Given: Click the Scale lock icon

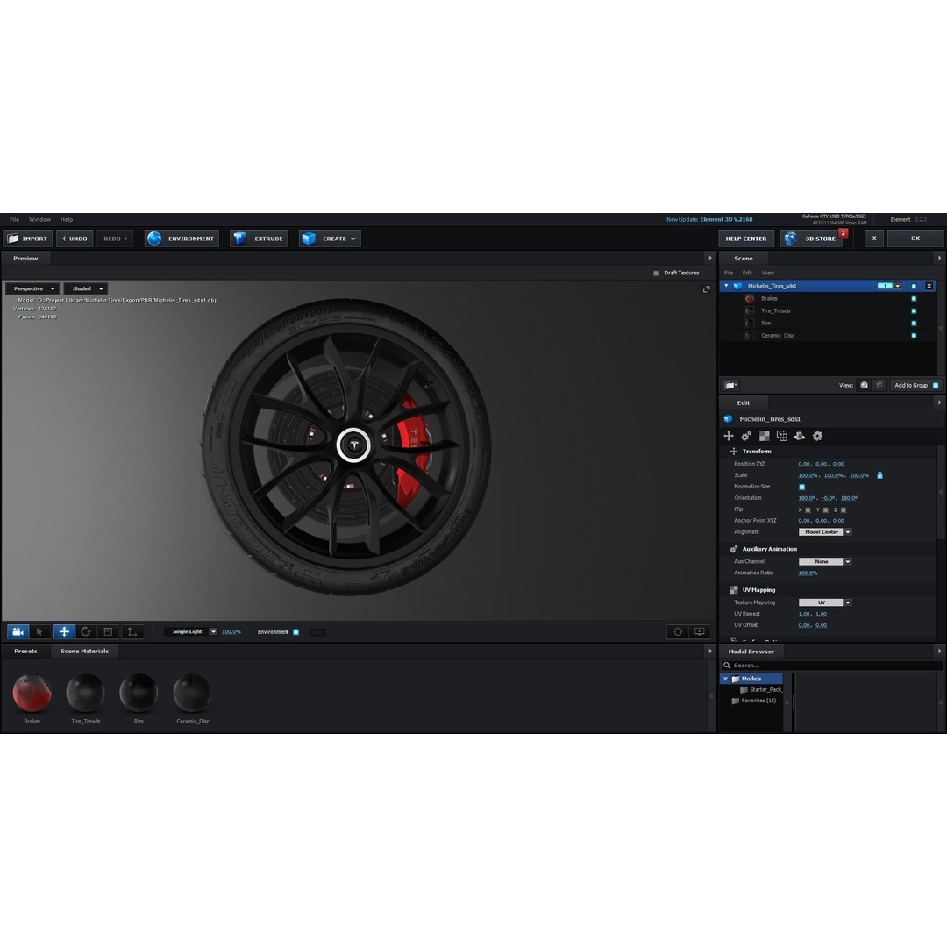Looking at the screenshot, I should pyautogui.click(x=880, y=475).
